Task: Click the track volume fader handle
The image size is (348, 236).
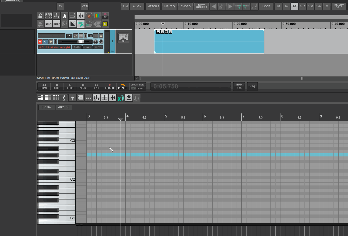Action: (80, 42)
